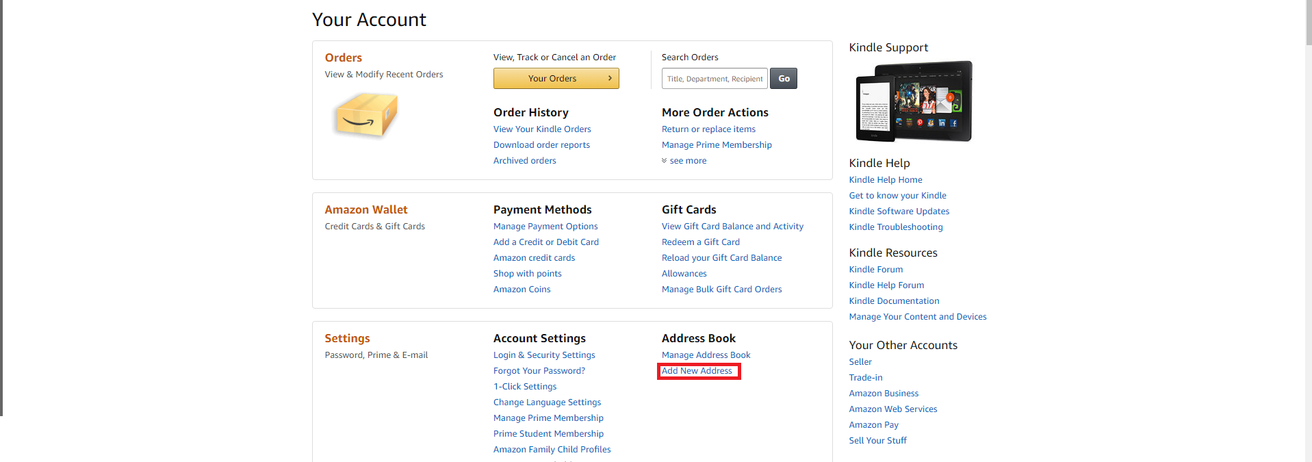Open Amazon Family Child Profiles
Screen dimensions: 1312x462
coord(552,450)
